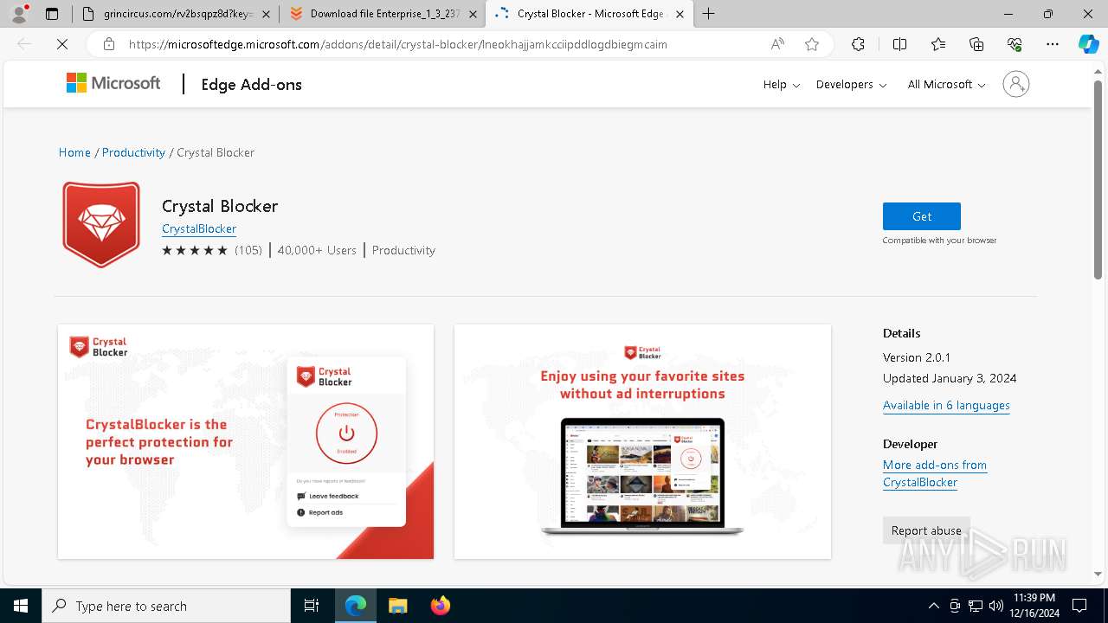Open the Read aloud icon
The height and width of the screenshot is (623, 1108).
tap(777, 44)
